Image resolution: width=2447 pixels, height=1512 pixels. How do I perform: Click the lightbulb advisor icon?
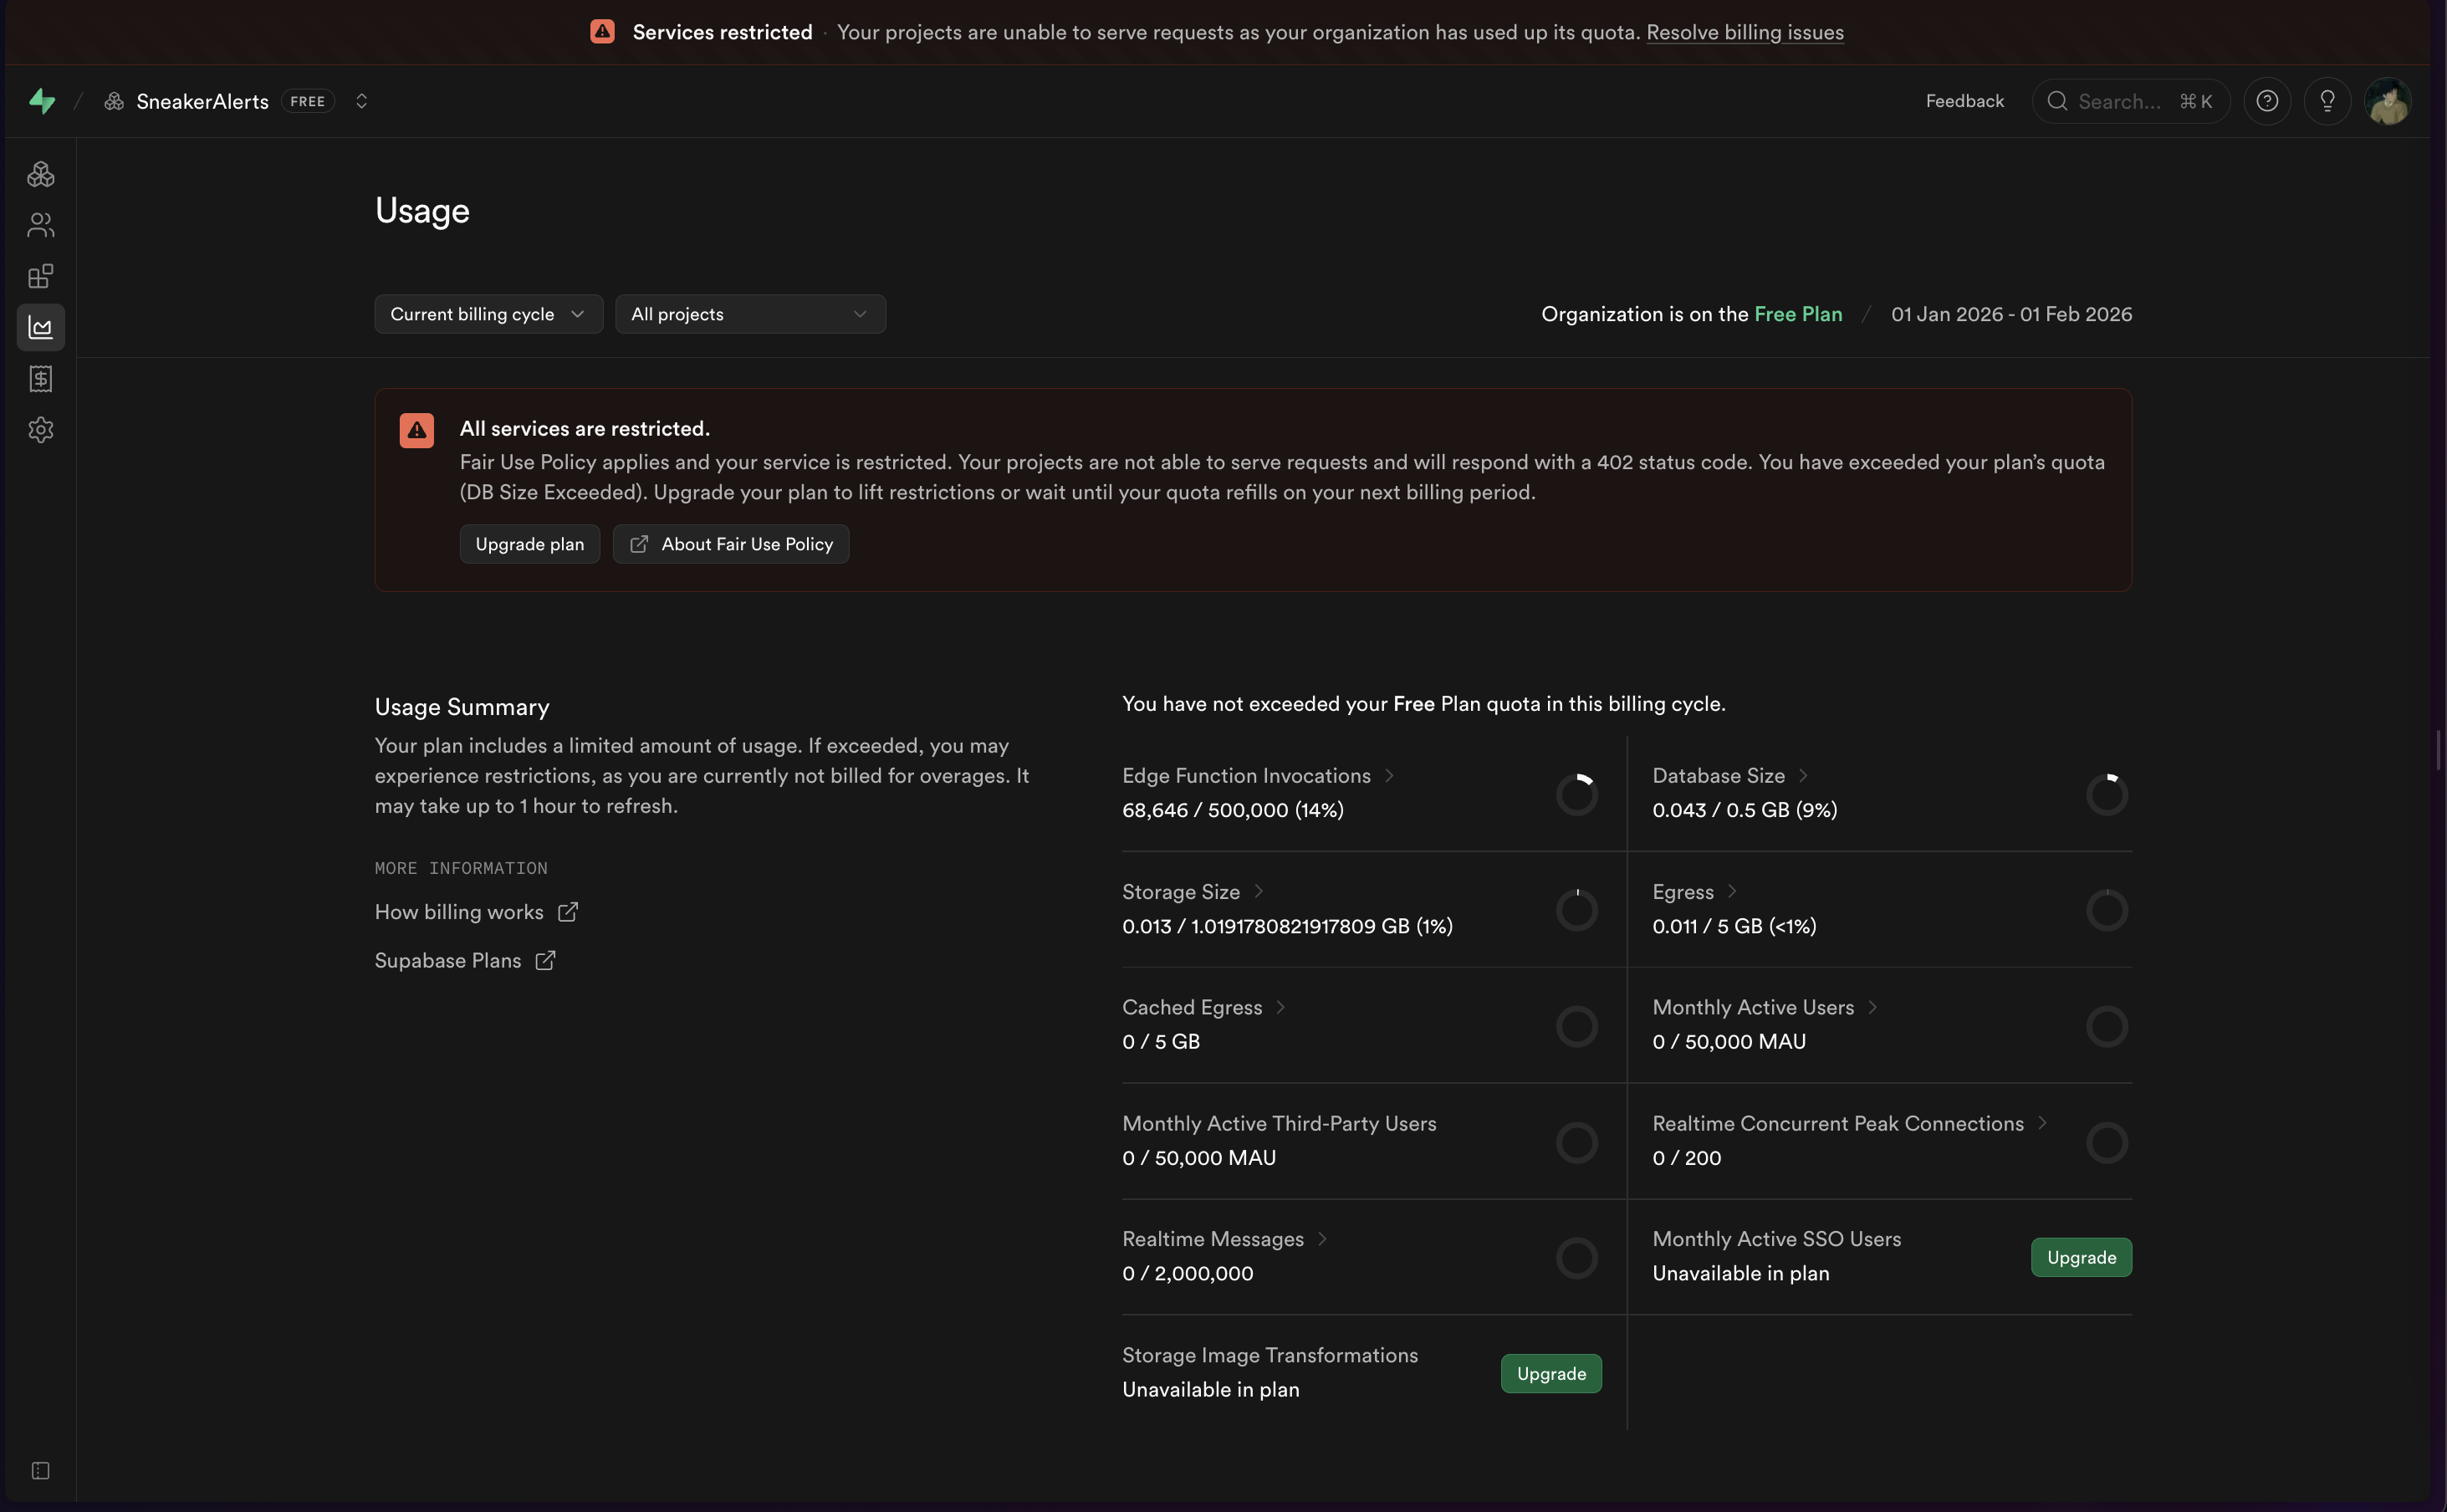2327,101
